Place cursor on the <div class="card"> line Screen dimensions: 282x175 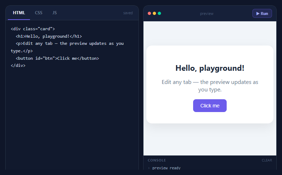pos(33,29)
